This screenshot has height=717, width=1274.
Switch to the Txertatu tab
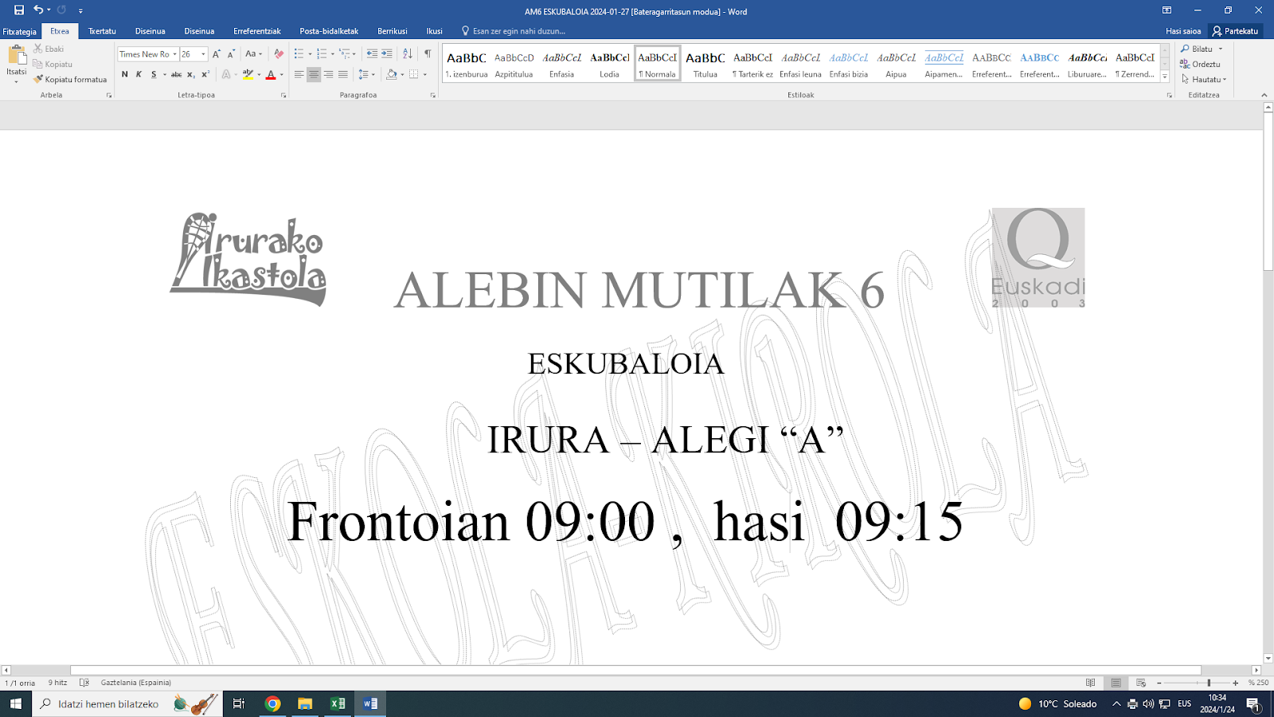[102, 31]
